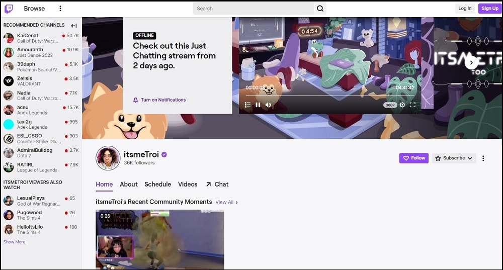The height and width of the screenshot is (270, 503).
Task: Open Zellsis channel avatar
Action: point(9,81)
